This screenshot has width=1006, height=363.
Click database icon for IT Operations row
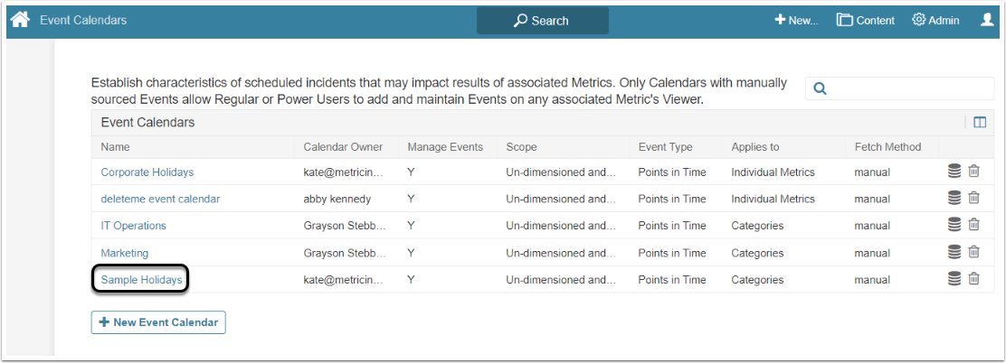[954, 226]
